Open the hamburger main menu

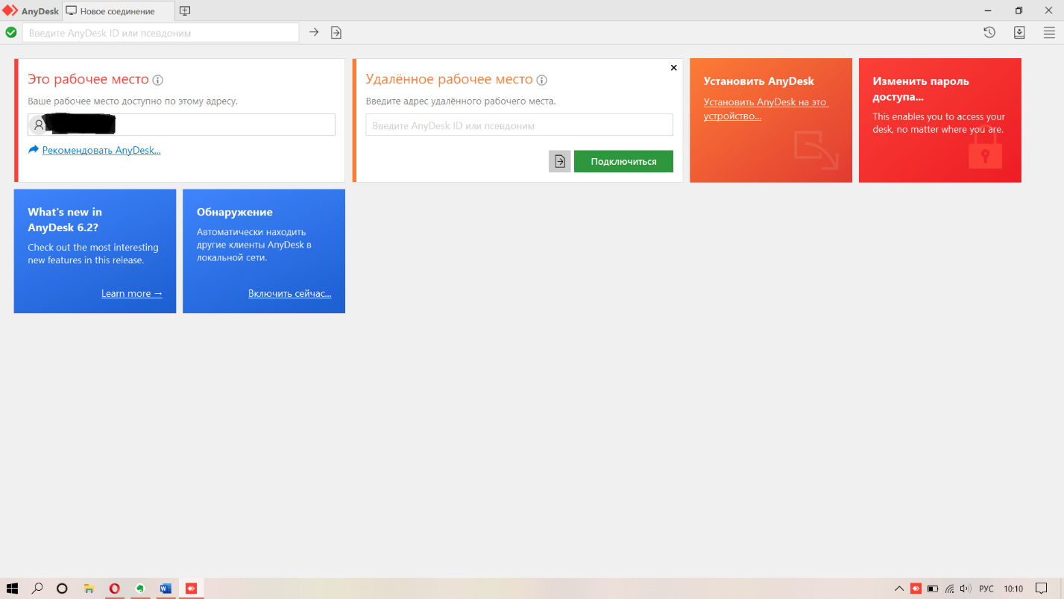coord(1049,32)
